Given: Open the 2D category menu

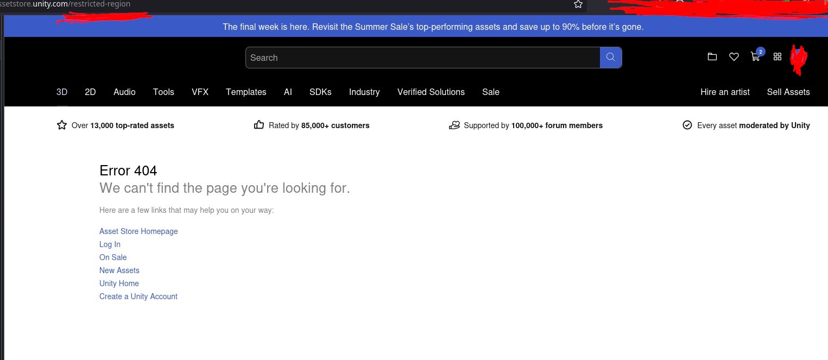Looking at the screenshot, I should tap(91, 92).
